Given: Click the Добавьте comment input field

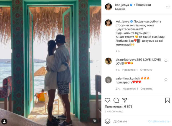Looking at the screenshot, I should (130, 121).
